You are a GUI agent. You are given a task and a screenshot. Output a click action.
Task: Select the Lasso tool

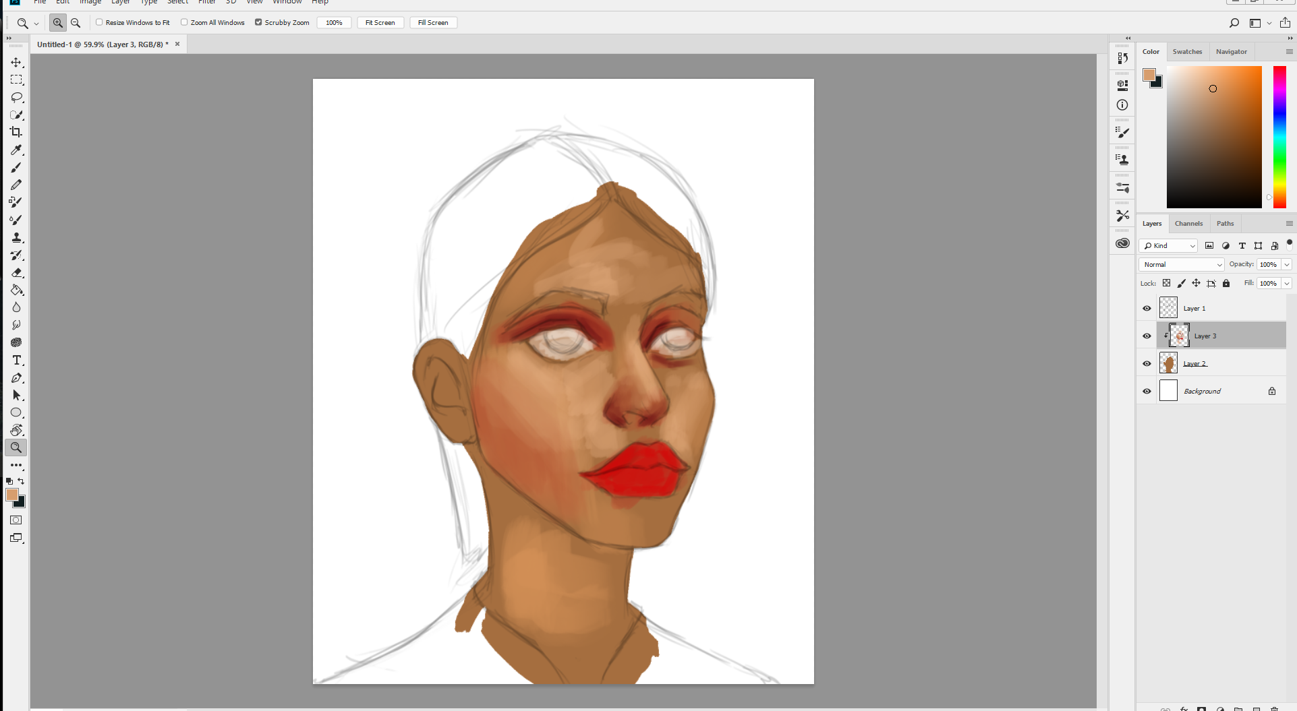(x=16, y=97)
